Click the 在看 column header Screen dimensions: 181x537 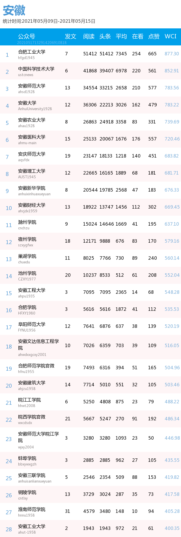coord(138,36)
